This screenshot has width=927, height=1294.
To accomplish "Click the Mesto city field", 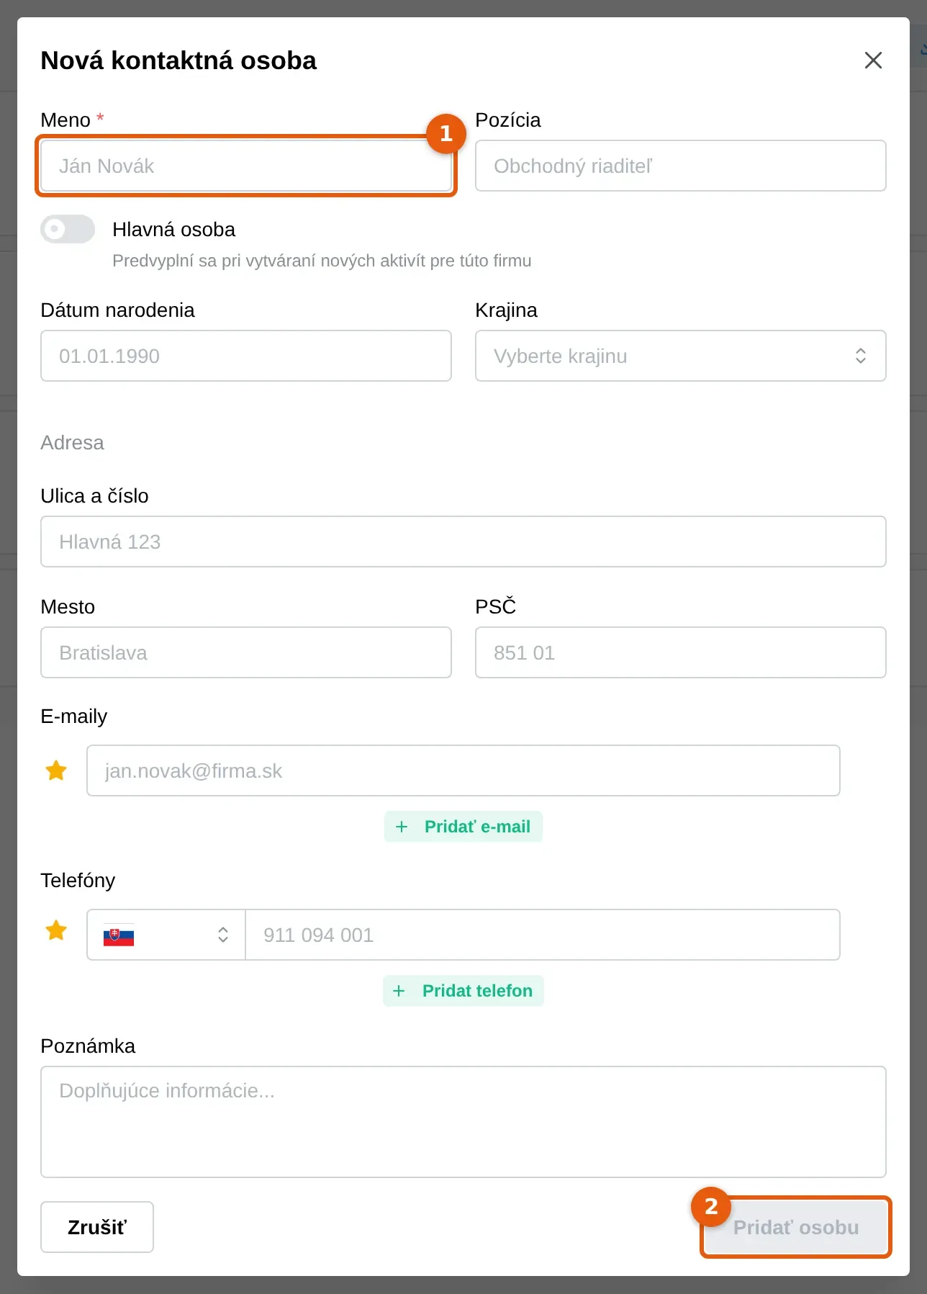I will click(246, 652).
